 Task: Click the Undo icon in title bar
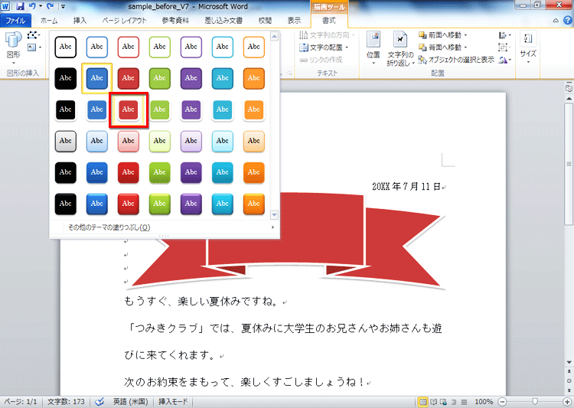pos(32,6)
